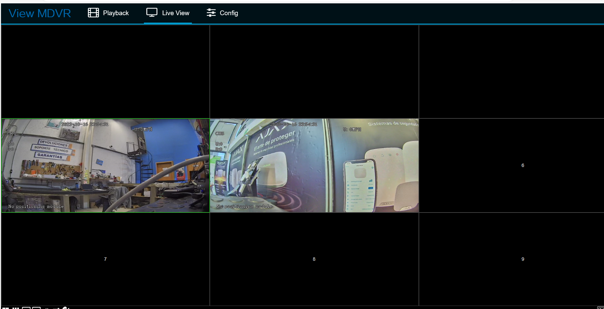Click the Config sliders icon
Screen dimensions: 604x309
coord(211,12)
